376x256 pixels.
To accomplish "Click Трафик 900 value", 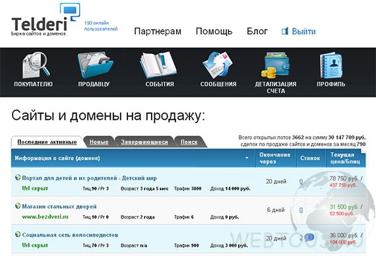I will click(x=186, y=245).
